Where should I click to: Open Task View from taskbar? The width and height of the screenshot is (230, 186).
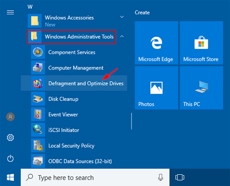pos(180,177)
